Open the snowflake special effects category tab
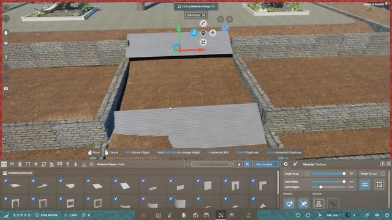 point(91,164)
